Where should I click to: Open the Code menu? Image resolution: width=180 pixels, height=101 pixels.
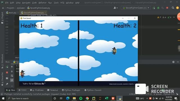pyautogui.click(x=34, y=3)
